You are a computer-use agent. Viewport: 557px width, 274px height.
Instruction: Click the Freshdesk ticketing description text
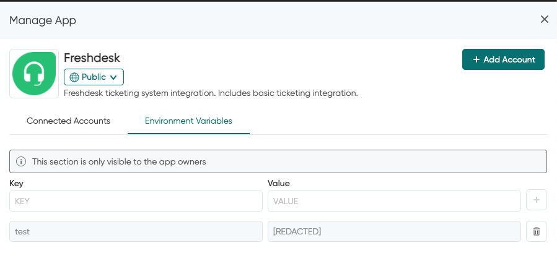tap(211, 93)
